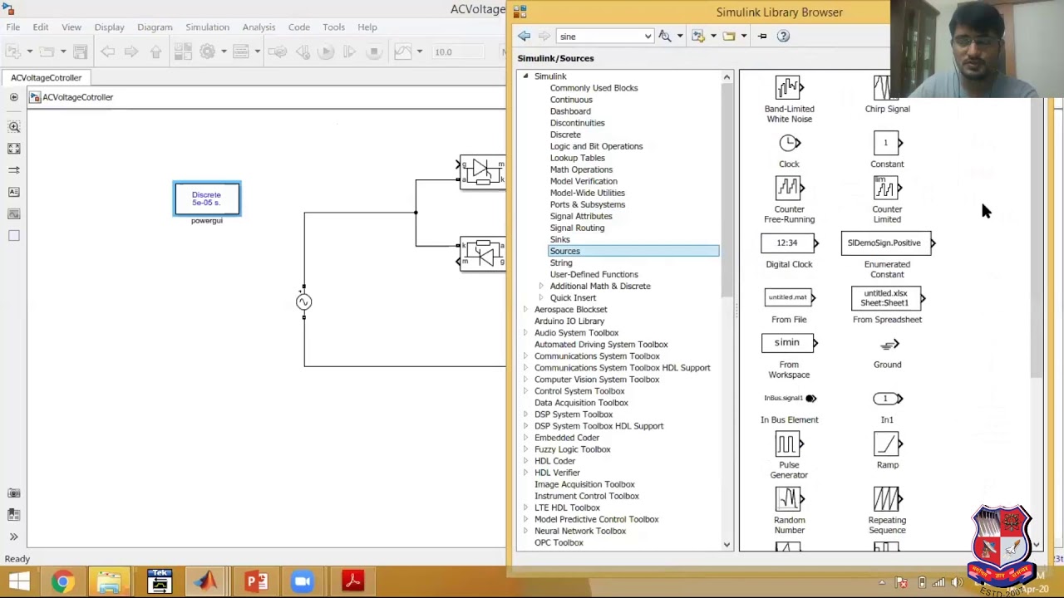Open the search box history dropdown

click(x=648, y=37)
